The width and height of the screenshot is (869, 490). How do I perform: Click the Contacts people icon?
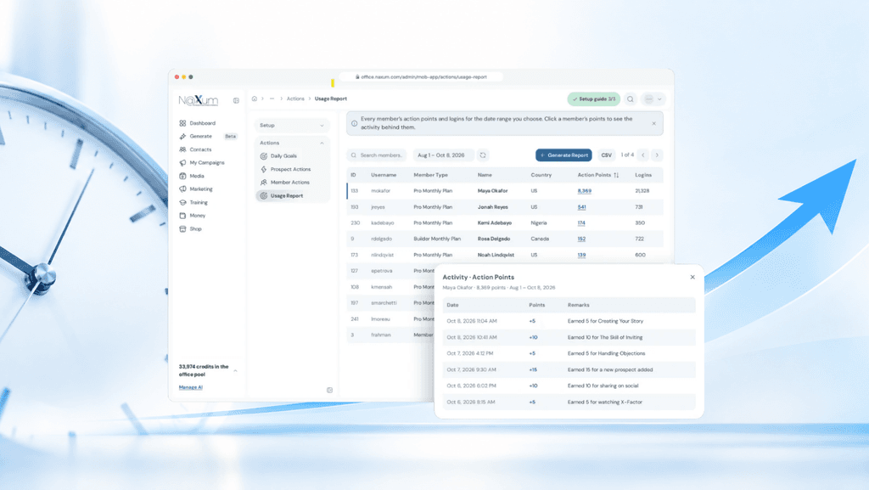(x=182, y=149)
